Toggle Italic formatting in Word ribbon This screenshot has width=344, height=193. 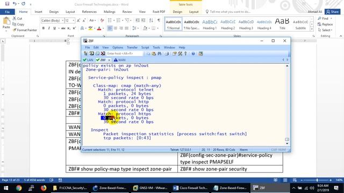click(49, 28)
